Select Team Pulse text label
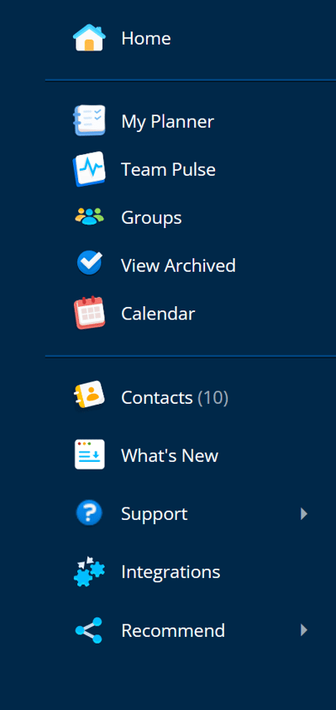 [x=168, y=170]
